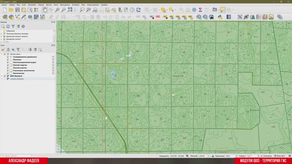292x164 pixels.
Task: Click the feather-shaped SpatiaLite layer icon
Action: coord(24,17)
